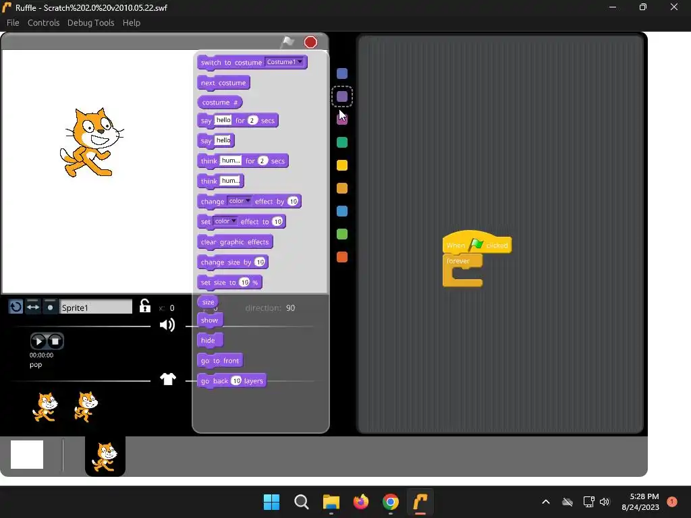Click the 'show' block
The width and height of the screenshot is (691, 518).
pos(210,320)
